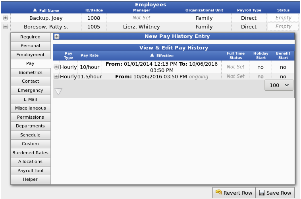Click the 01/01/2014 effective date range

(x=162, y=67)
